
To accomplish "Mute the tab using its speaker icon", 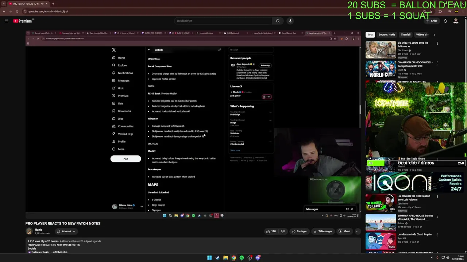I will pyautogui.click(x=42, y=4).
